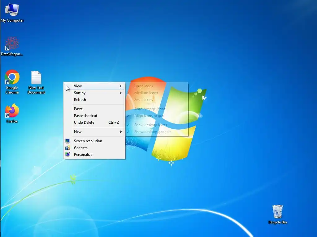The width and height of the screenshot is (317, 237).
Task: Open the New submenu entry
Action: click(94, 132)
